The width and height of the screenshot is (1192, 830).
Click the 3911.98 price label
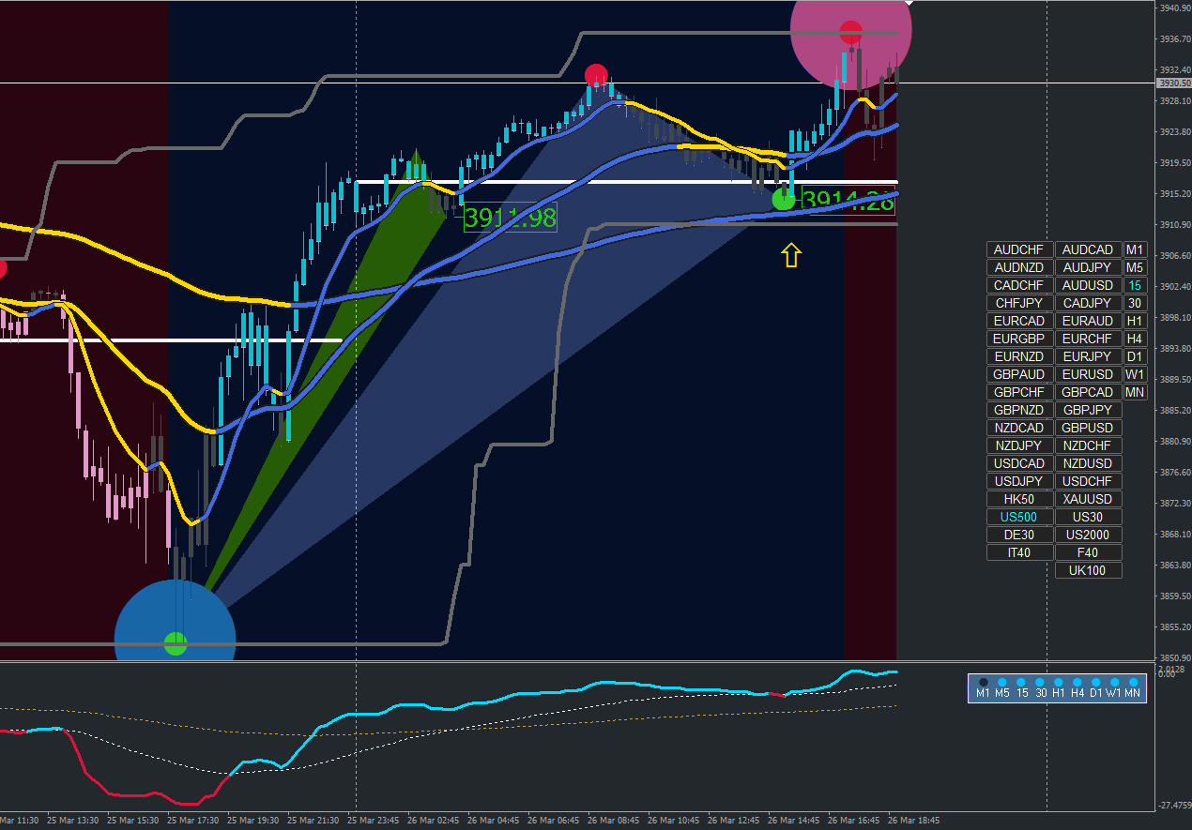511,218
